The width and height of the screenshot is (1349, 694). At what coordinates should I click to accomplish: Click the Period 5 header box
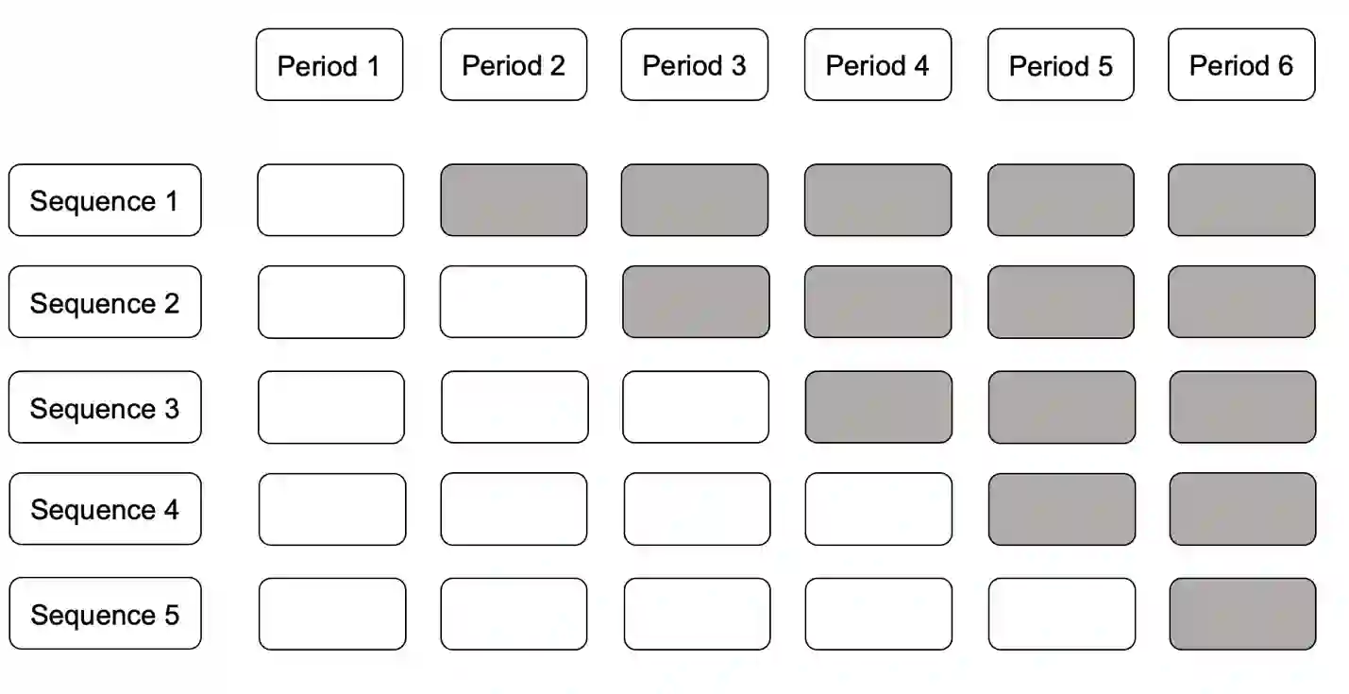pos(1060,65)
